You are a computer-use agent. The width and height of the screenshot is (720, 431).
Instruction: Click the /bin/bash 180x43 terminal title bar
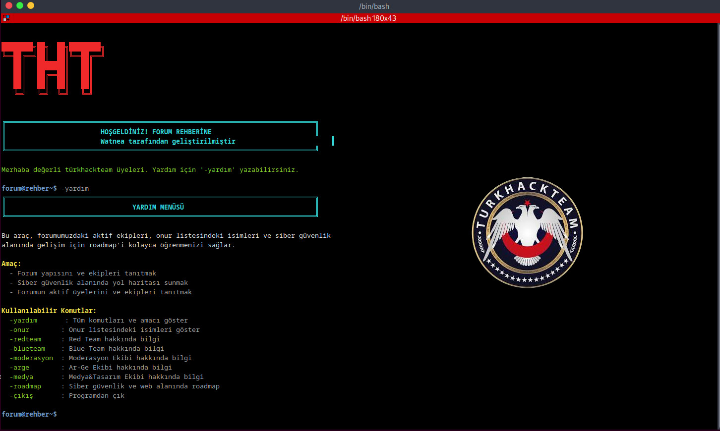[360, 18]
